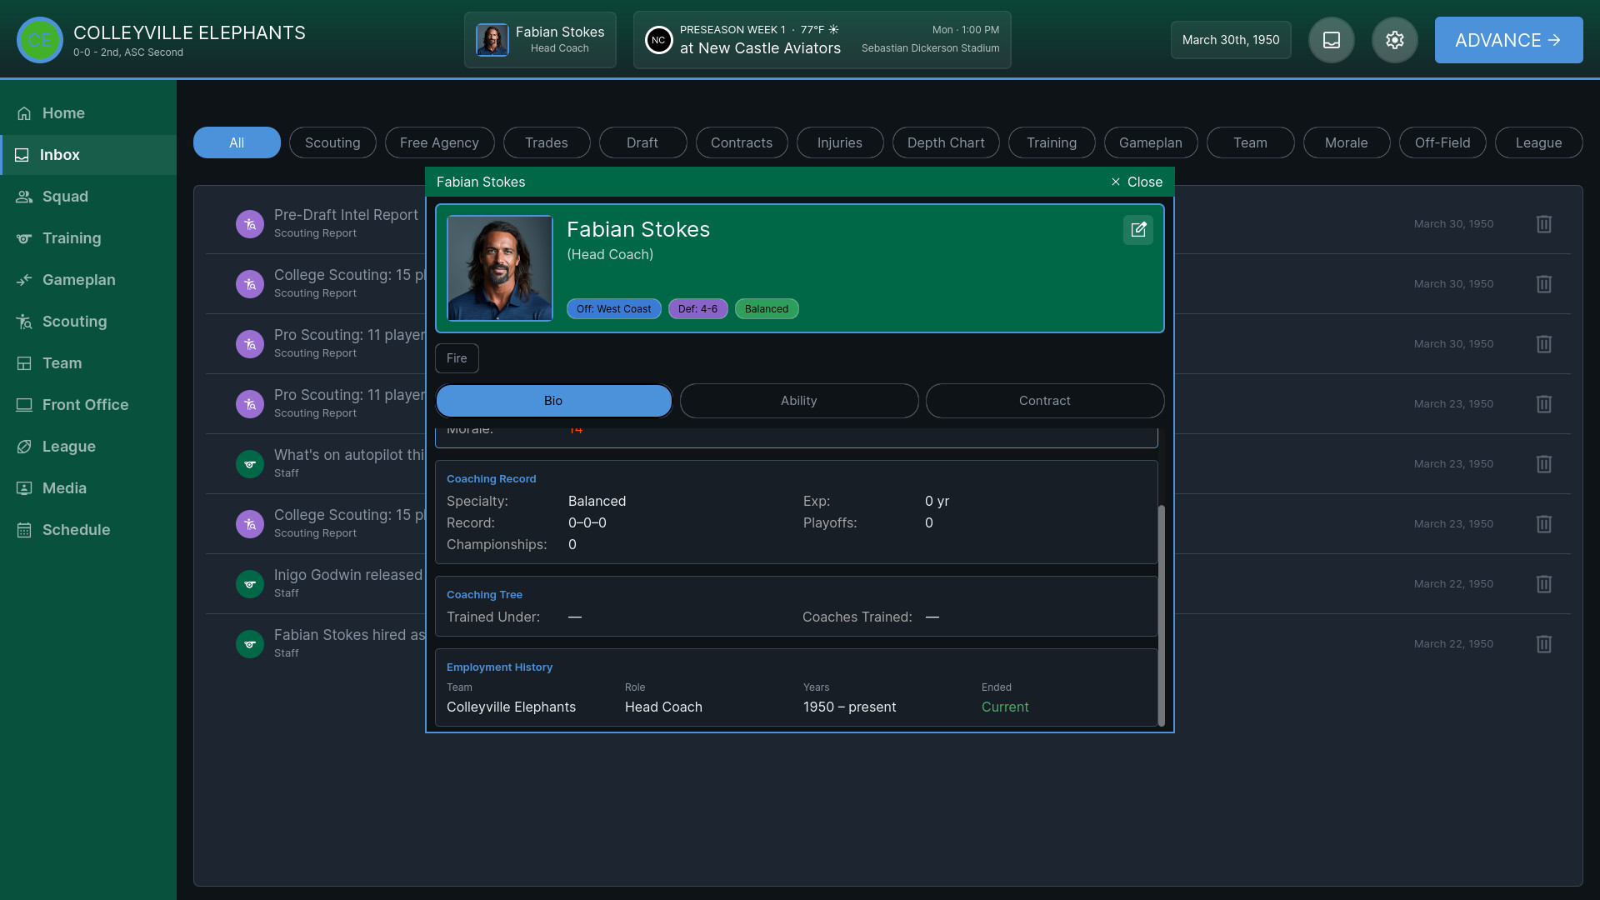Show All inbox messages
Viewport: 1600px width, 900px height.
tap(237, 142)
